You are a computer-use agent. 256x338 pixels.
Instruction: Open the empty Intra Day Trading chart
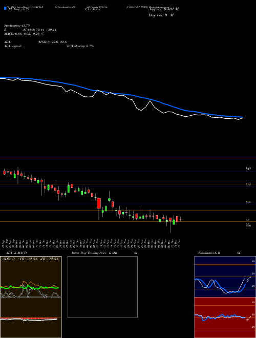[x=102, y=287]
